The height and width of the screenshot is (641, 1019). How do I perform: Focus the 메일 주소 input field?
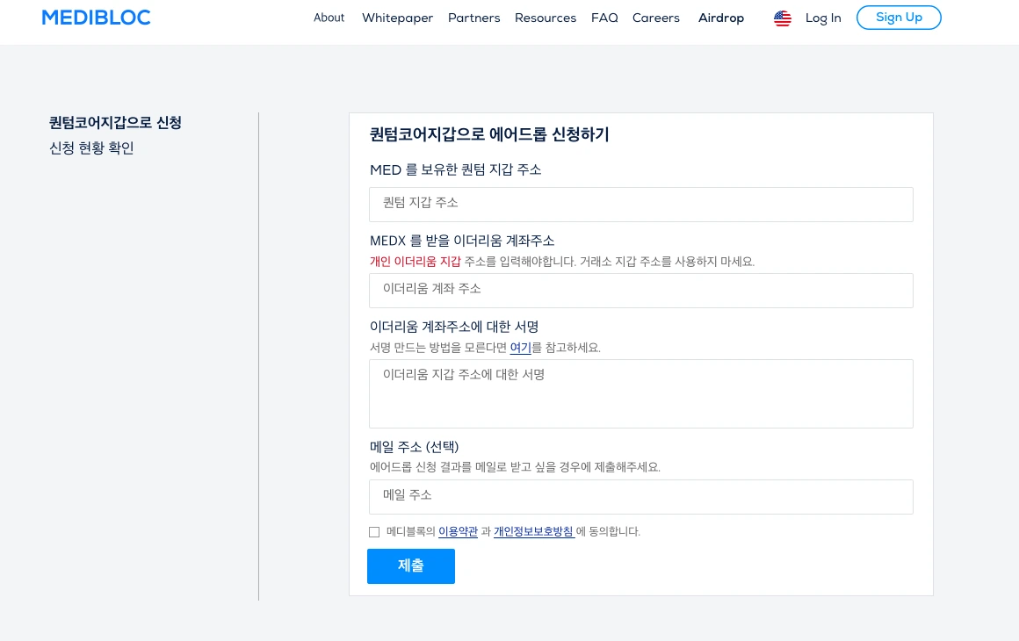[x=640, y=497]
